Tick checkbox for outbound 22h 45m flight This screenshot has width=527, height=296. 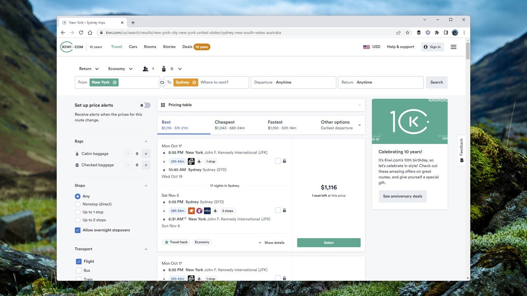278,161
